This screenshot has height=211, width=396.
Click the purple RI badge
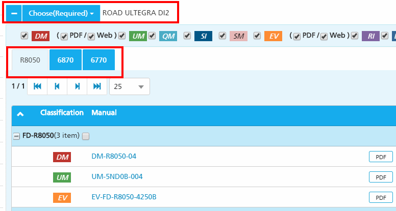(x=371, y=36)
